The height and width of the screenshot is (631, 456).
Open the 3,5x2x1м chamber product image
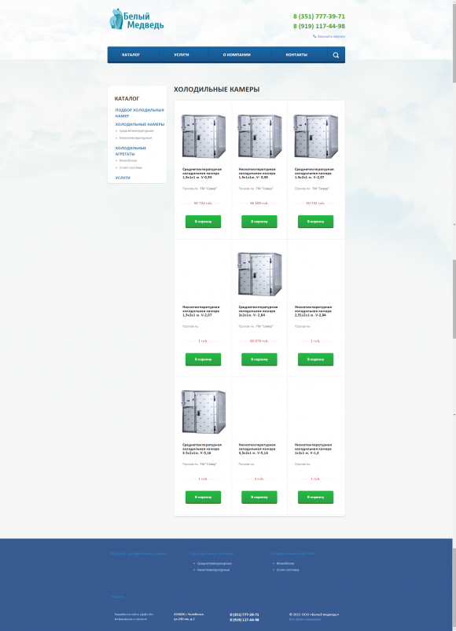[204, 412]
